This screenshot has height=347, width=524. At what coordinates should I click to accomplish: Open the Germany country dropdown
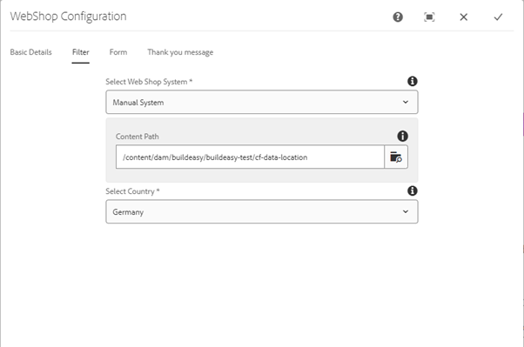click(262, 211)
